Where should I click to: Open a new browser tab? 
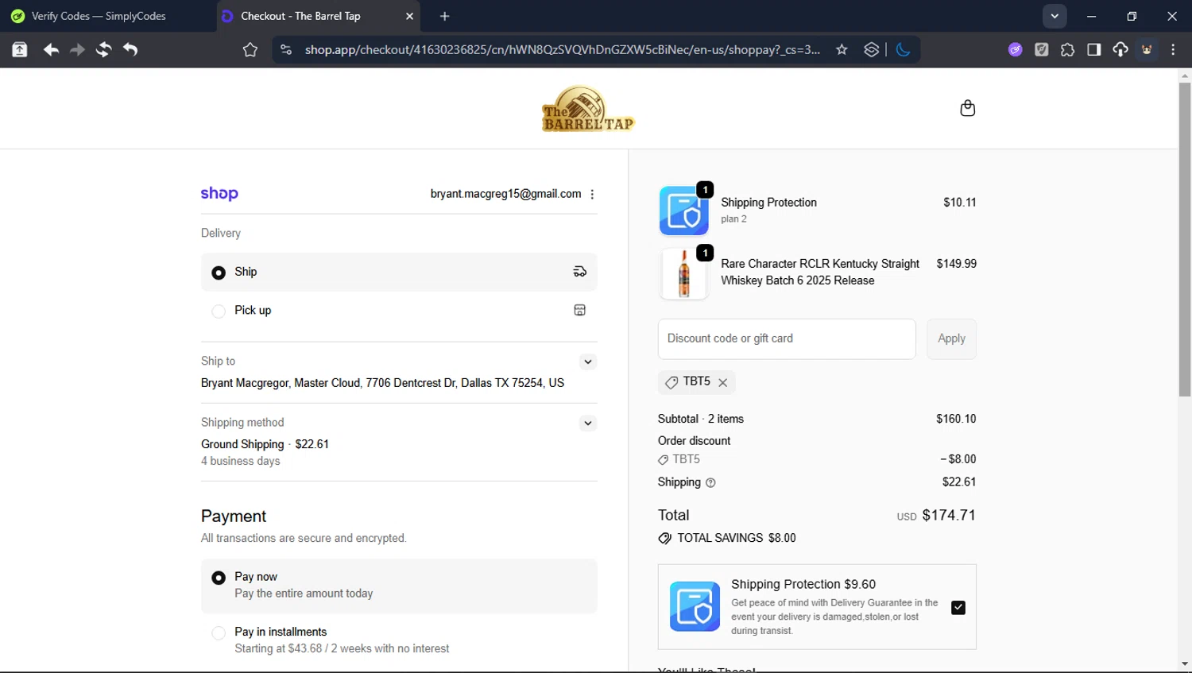point(445,16)
